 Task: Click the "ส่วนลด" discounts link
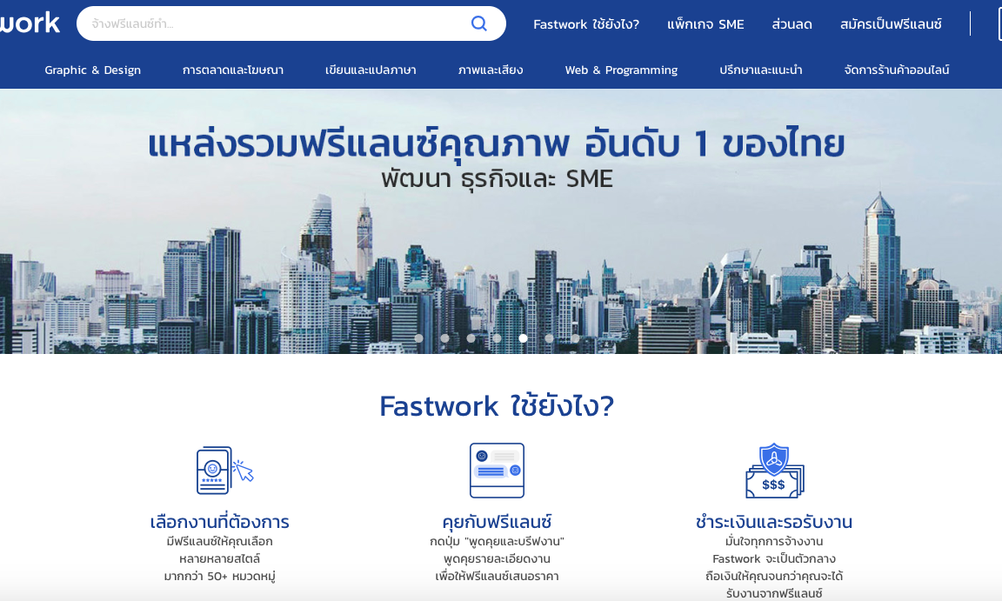pyautogui.click(x=791, y=24)
